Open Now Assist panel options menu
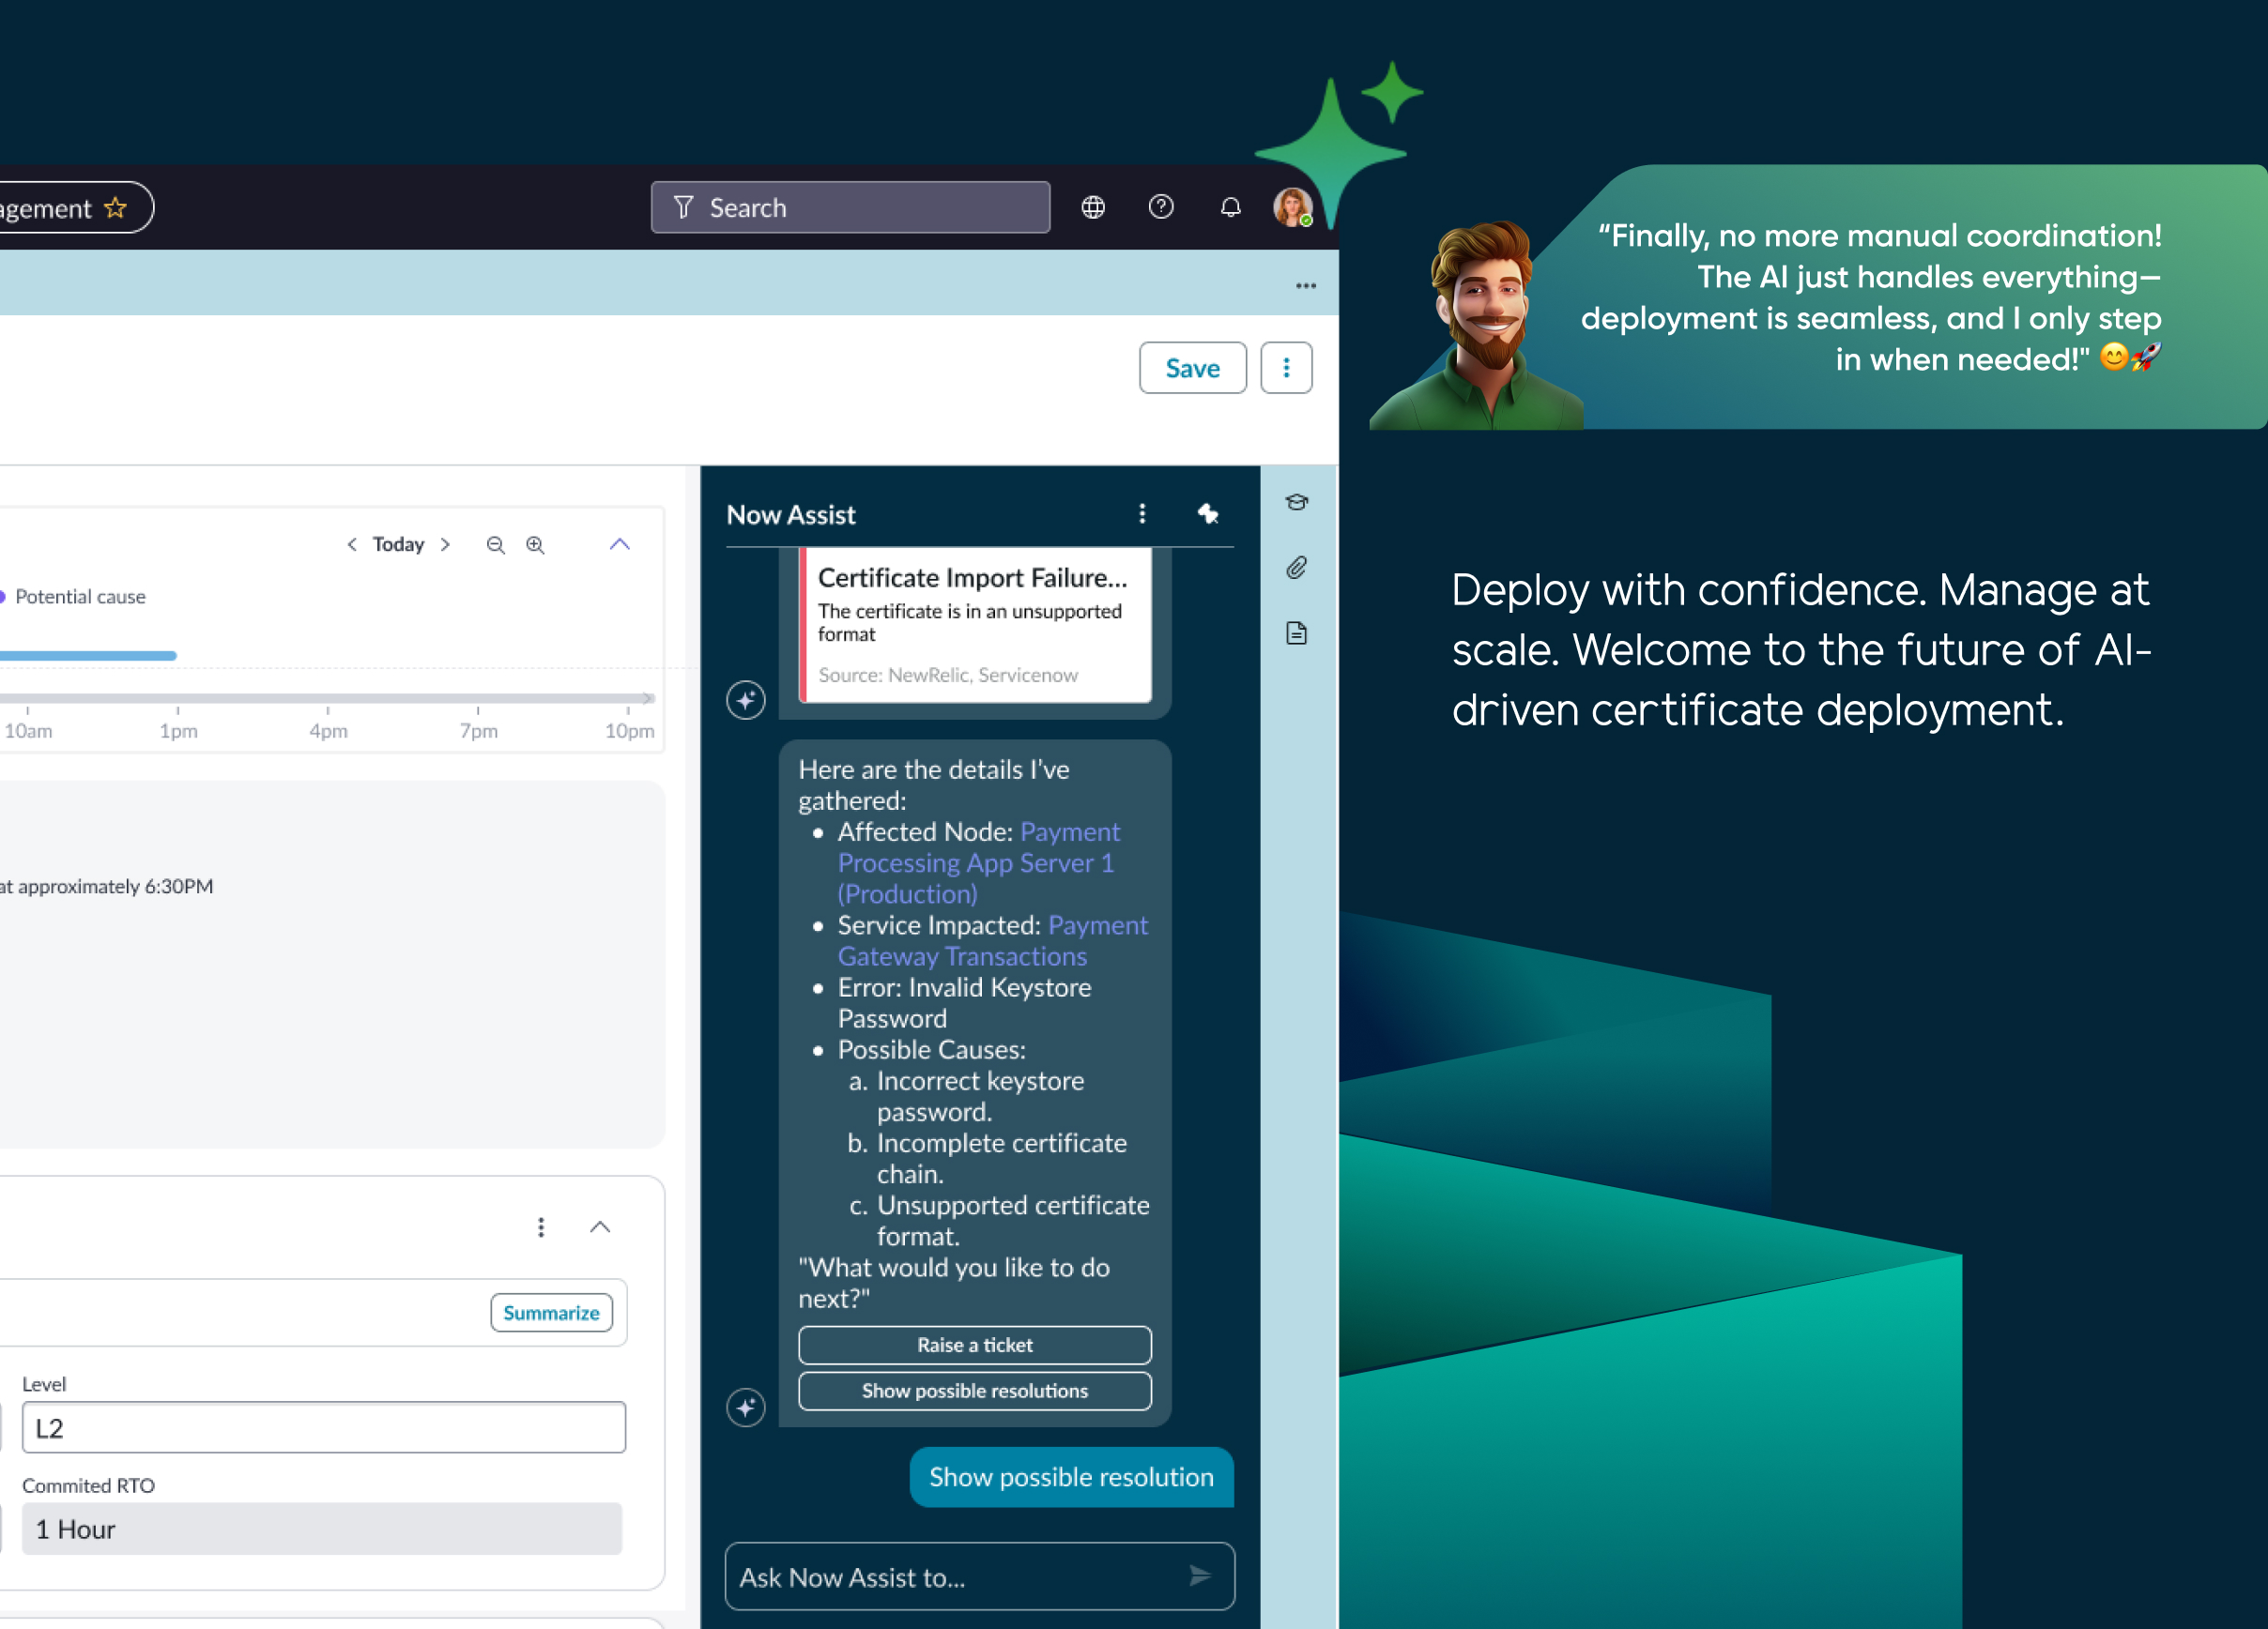 click(1142, 513)
